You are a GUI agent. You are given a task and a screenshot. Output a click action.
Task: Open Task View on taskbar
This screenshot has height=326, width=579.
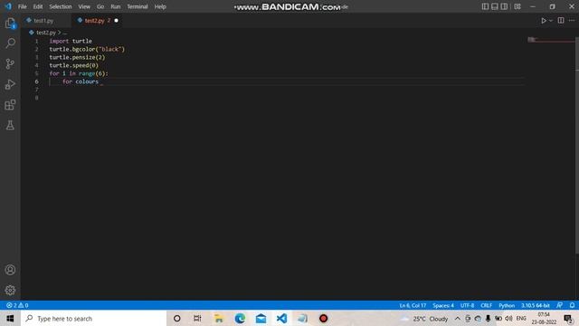(197, 318)
